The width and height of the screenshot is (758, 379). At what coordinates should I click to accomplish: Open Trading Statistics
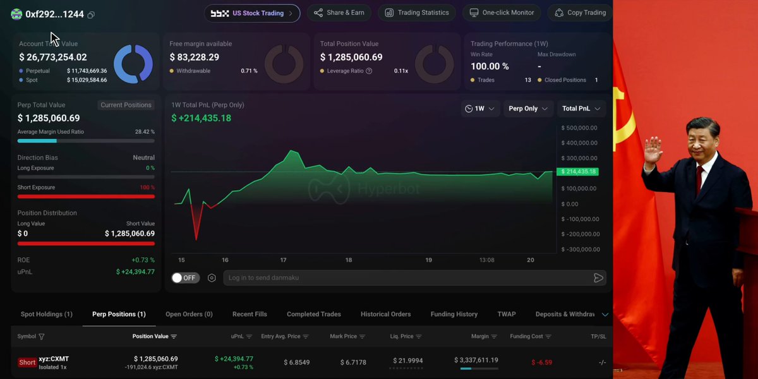(x=417, y=13)
